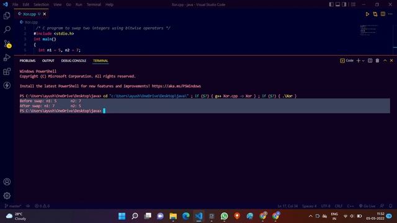Click the code minimap preview
The image size is (397, 223).
point(368,30)
